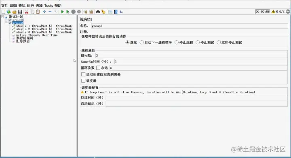
Task: Select 继续 radio option
Action: point(127,43)
